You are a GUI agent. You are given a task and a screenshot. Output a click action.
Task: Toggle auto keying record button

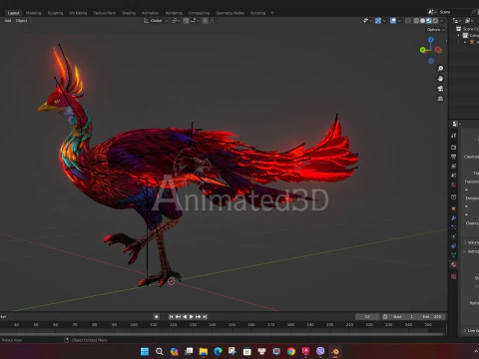coord(157,316)
